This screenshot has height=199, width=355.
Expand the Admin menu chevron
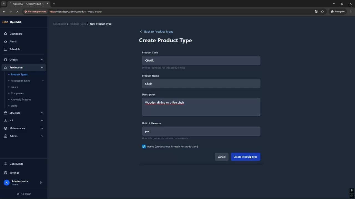(x=42, y=136)
